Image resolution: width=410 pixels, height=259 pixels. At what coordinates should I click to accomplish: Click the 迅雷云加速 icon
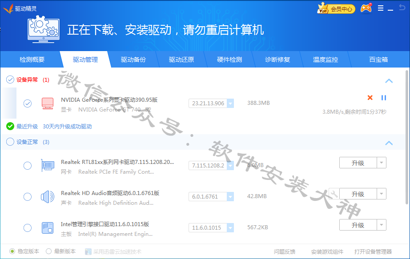[88, 252]
